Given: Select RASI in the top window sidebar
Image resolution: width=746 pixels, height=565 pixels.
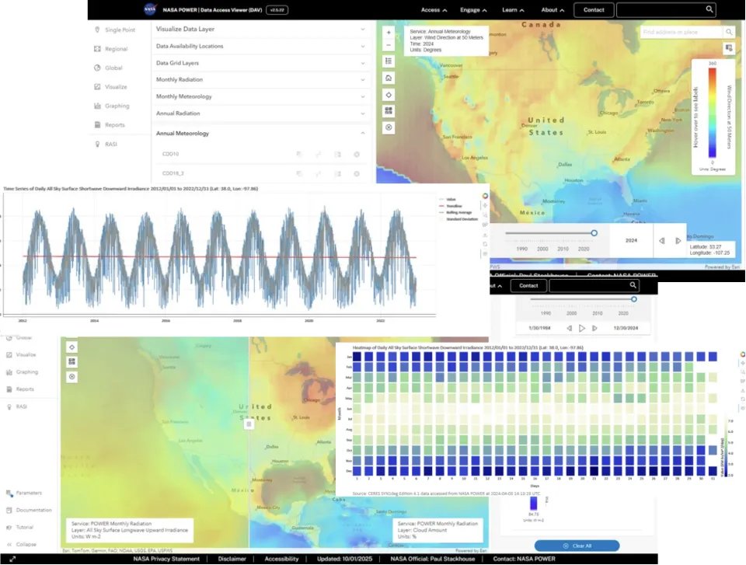Looking at the screenshot, I should pos(106,145).
